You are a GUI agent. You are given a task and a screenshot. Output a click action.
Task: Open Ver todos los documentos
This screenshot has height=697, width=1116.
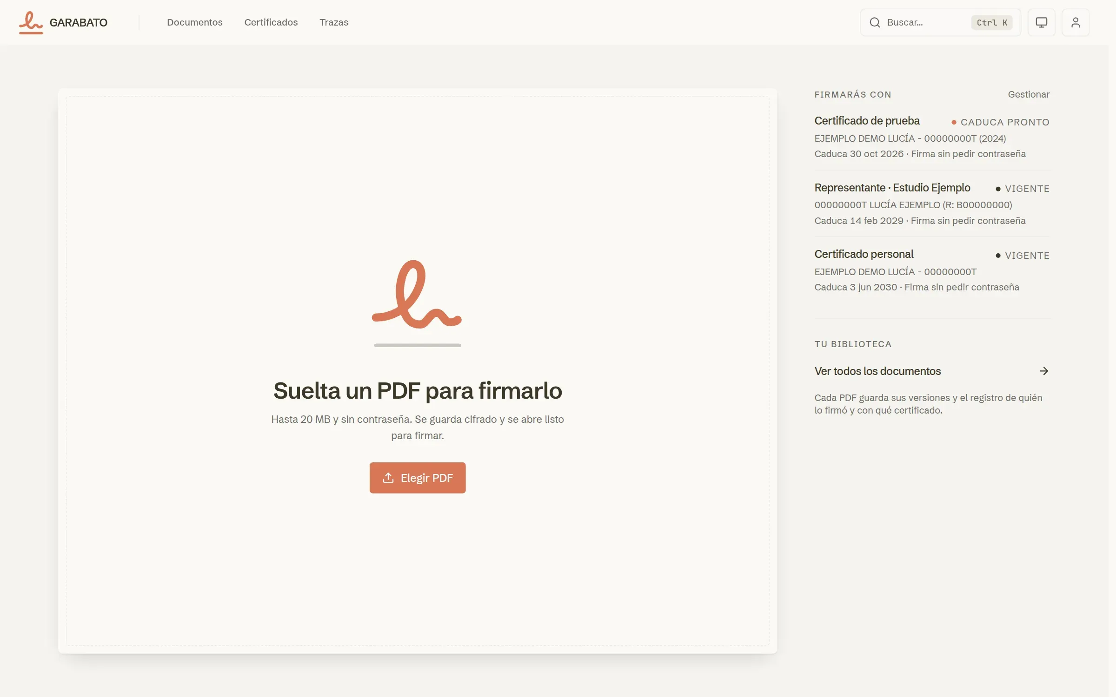(932, 371)
